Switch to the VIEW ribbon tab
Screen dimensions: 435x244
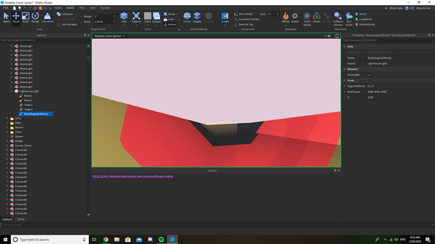[93, 8]
